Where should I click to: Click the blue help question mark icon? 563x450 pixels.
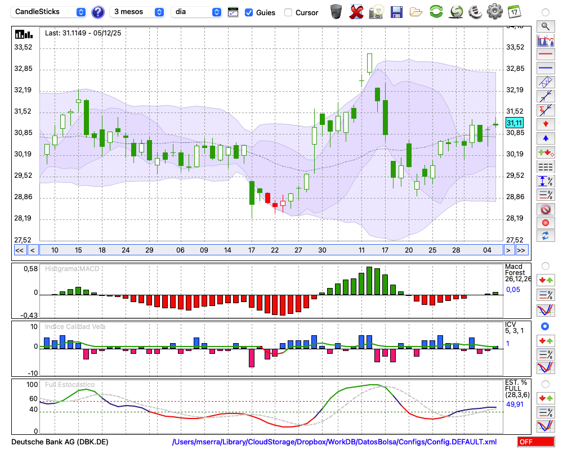[98, 12]
